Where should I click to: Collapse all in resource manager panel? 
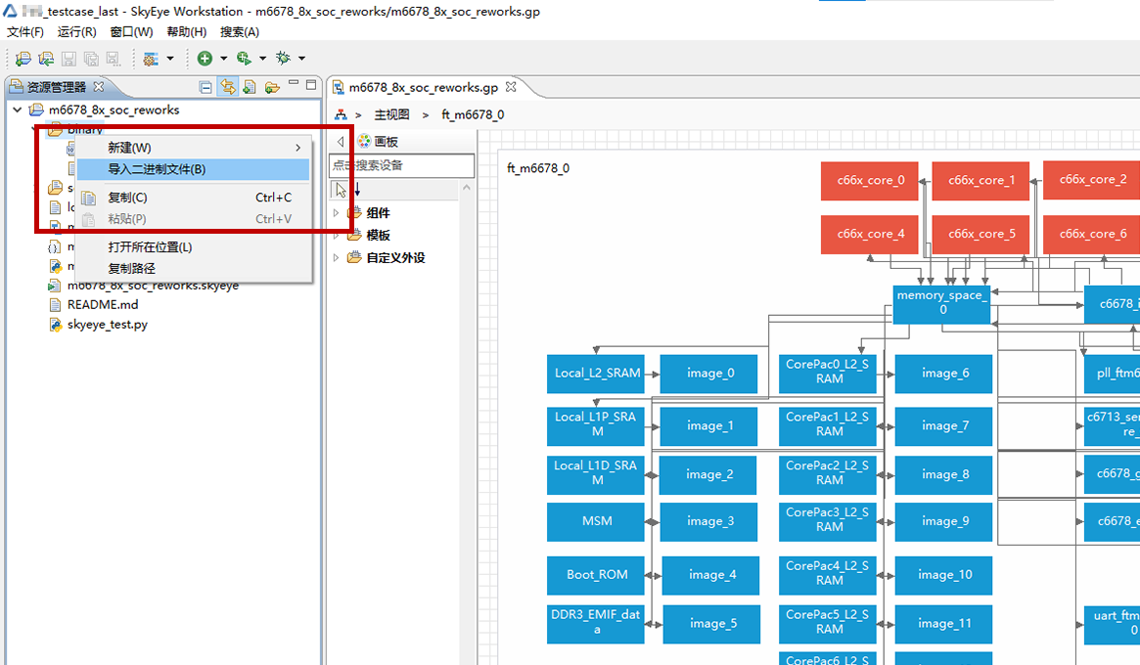coord(205,87)
